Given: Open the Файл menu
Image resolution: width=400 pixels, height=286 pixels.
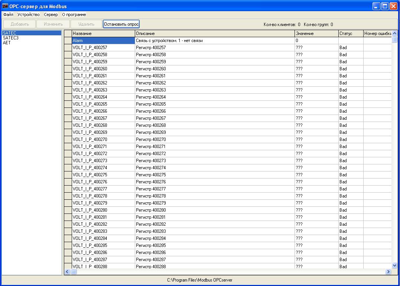Looking at the screenshot, I should click(x=8, y=15).
